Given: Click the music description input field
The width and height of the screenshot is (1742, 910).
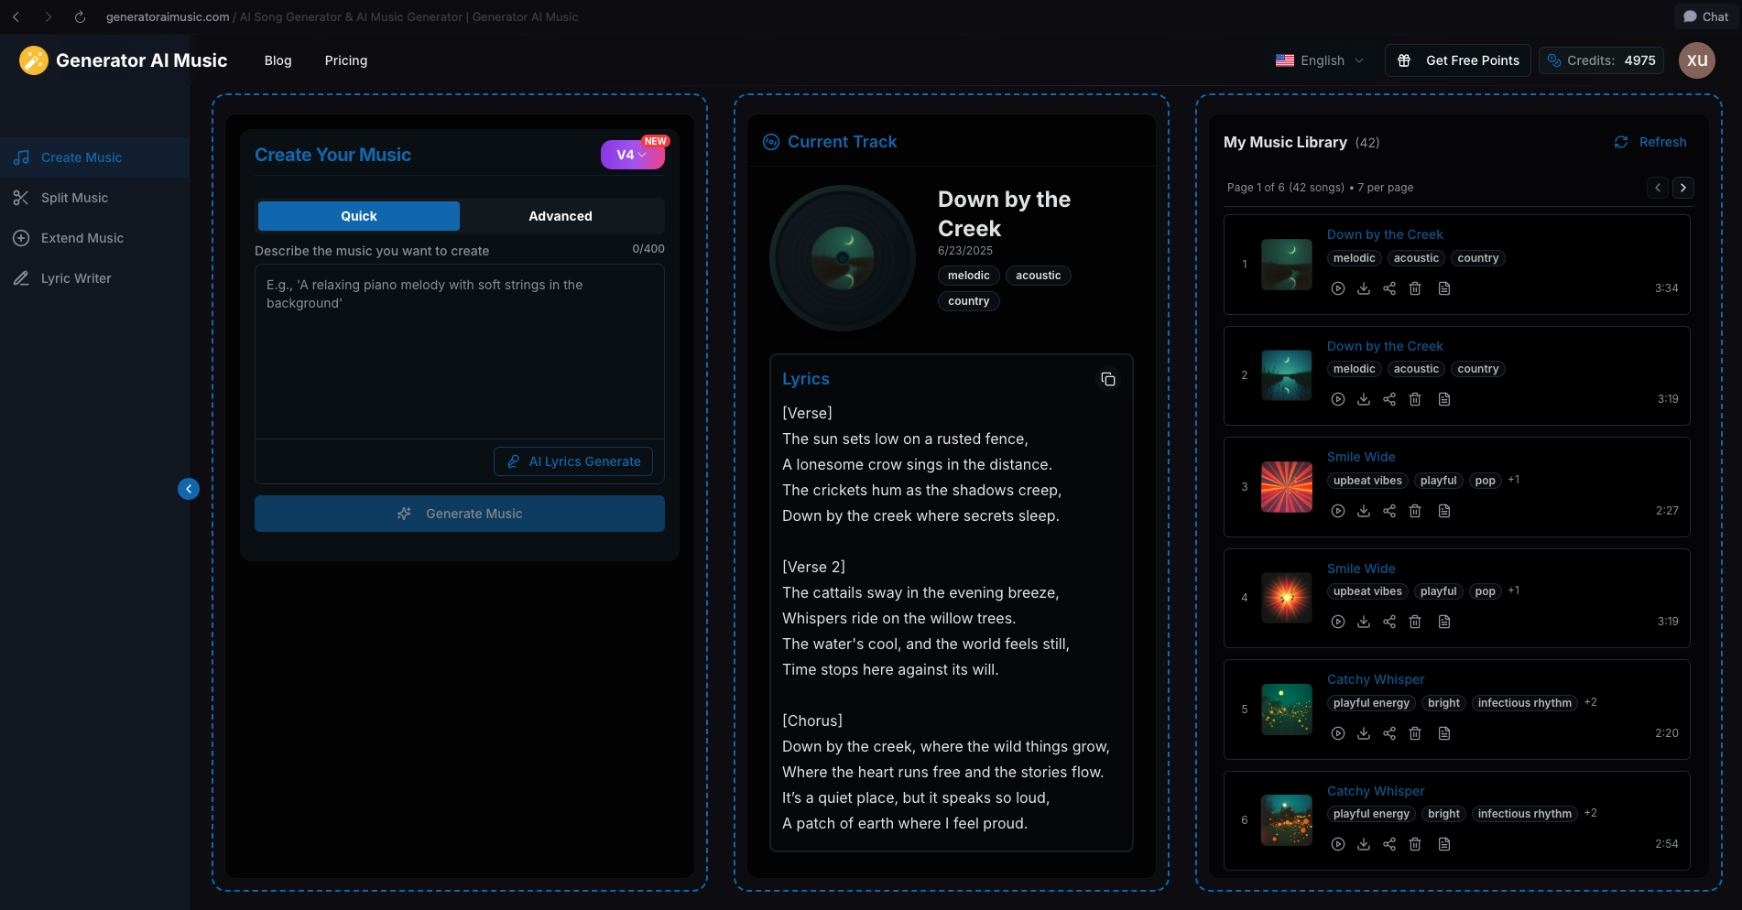Looking at the screenshot, I should (459, 352).
